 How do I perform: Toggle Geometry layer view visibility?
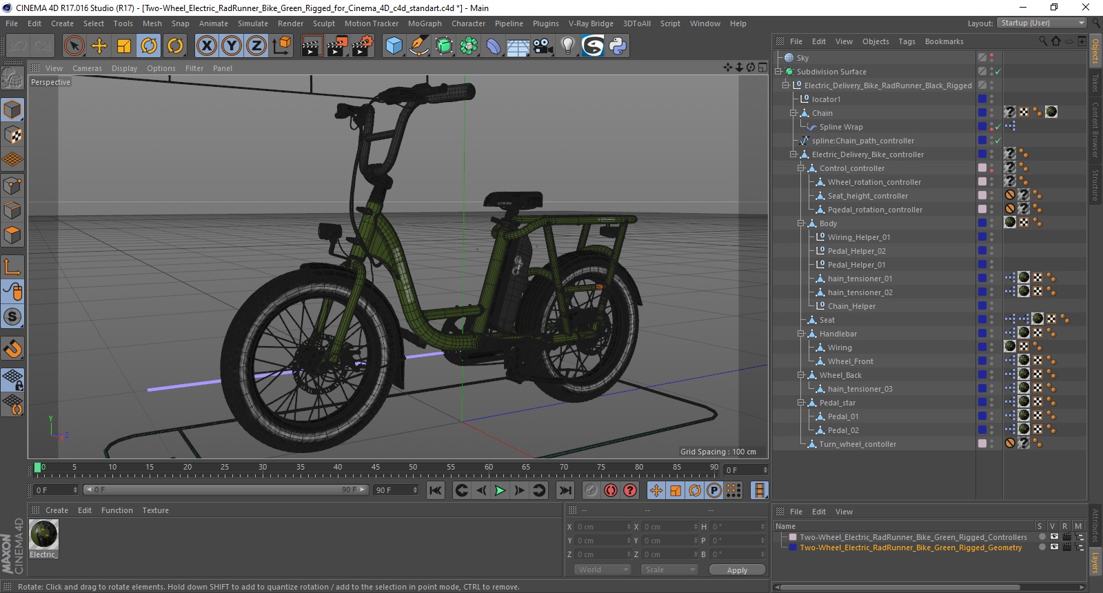pyautogui.click(x=1054, y=547)
